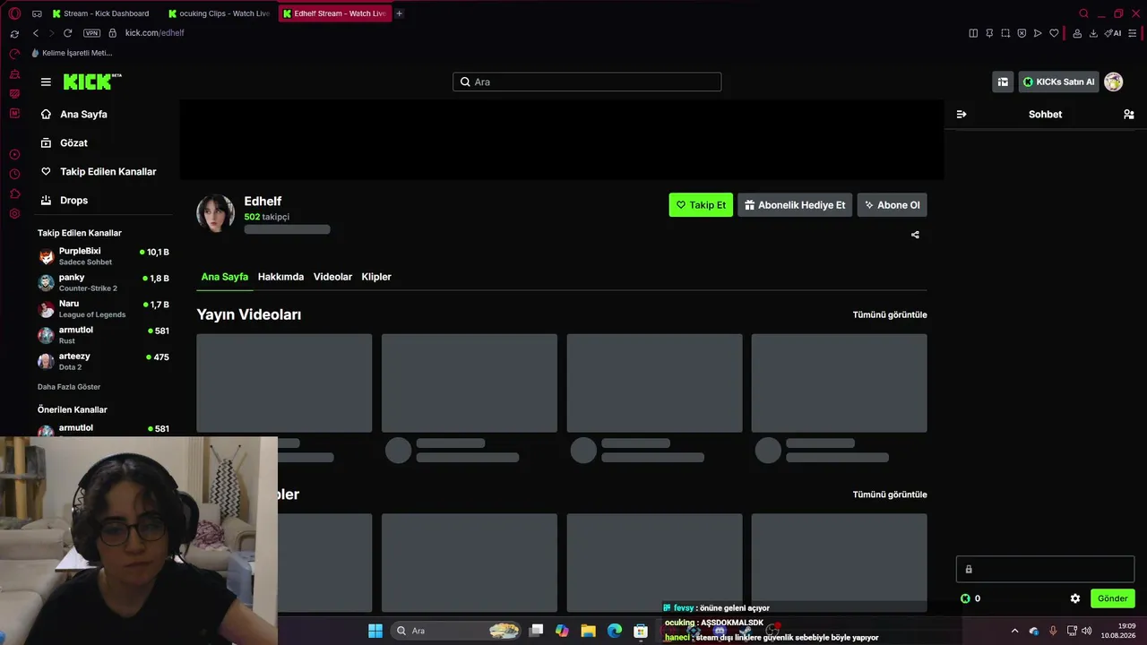This screenshot has width=1147, height=645.
Task: Select the Ana Sayfa channel tab
Action: pos(224,277)
